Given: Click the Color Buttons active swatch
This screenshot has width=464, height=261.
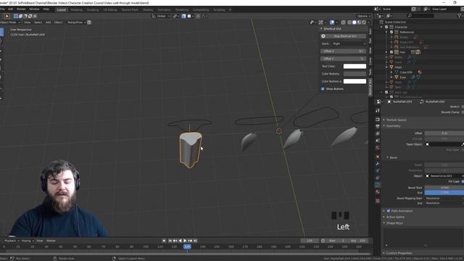Looking at the screenshot, I should tap(355, 81).
